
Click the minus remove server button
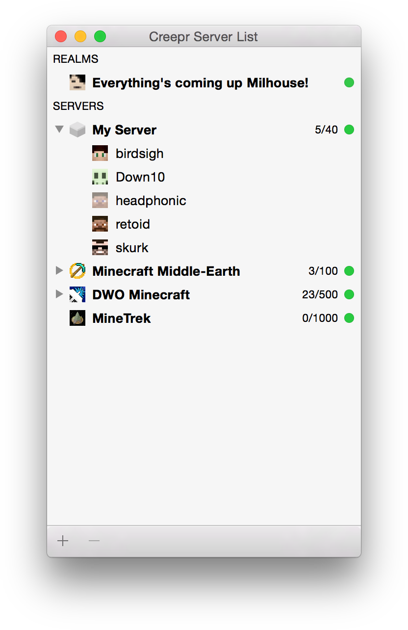coord(94,541)
